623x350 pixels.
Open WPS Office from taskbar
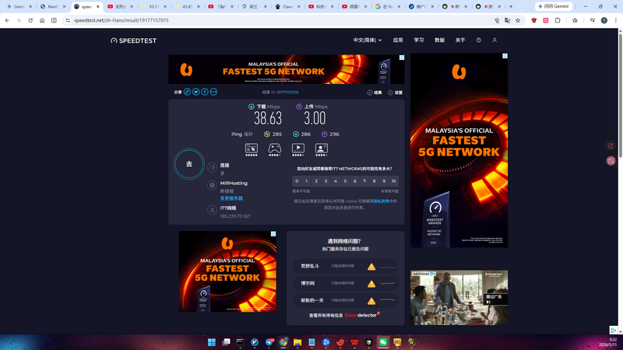click(354, 342)
